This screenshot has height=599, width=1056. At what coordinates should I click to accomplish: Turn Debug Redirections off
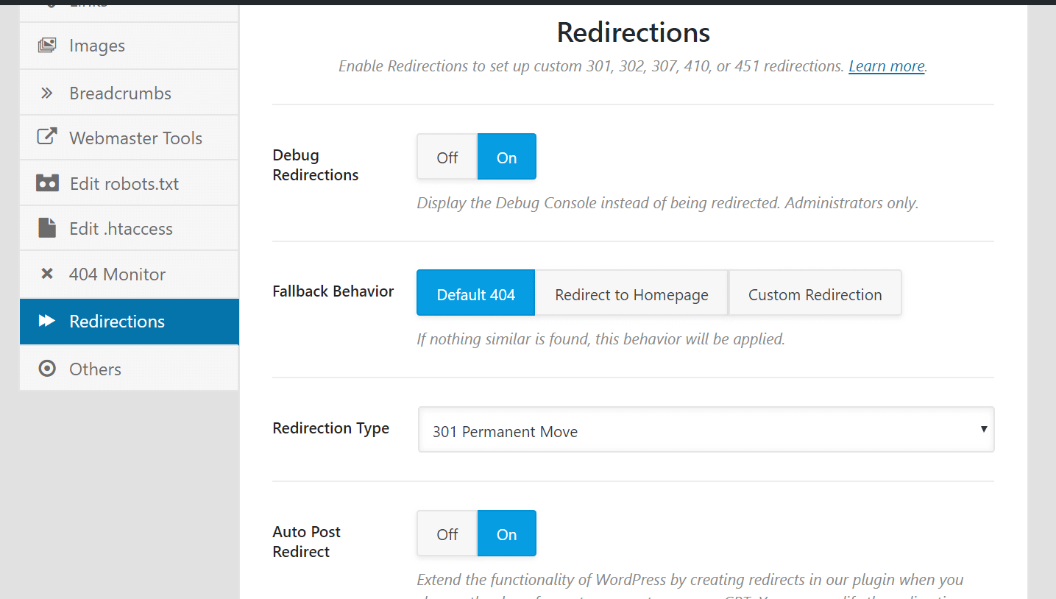[x=447, y=157]
